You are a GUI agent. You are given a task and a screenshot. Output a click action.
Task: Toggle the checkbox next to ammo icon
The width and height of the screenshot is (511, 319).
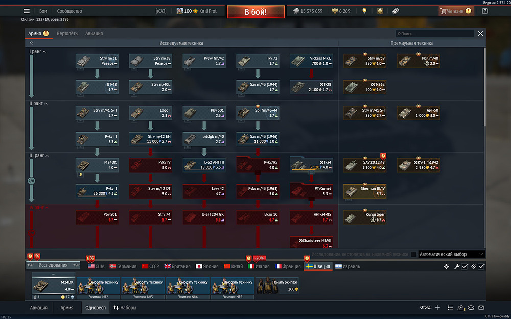pos(481,266)
